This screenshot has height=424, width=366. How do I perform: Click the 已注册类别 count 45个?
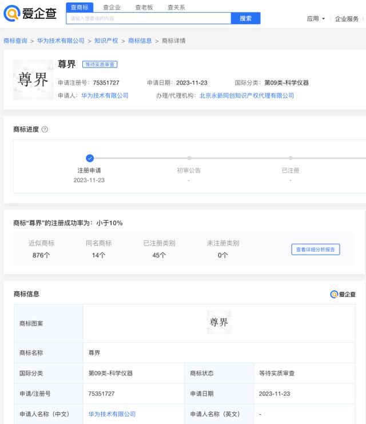coord(159,255)
